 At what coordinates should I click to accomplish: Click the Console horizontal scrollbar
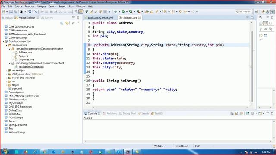[x=178, y=141]
